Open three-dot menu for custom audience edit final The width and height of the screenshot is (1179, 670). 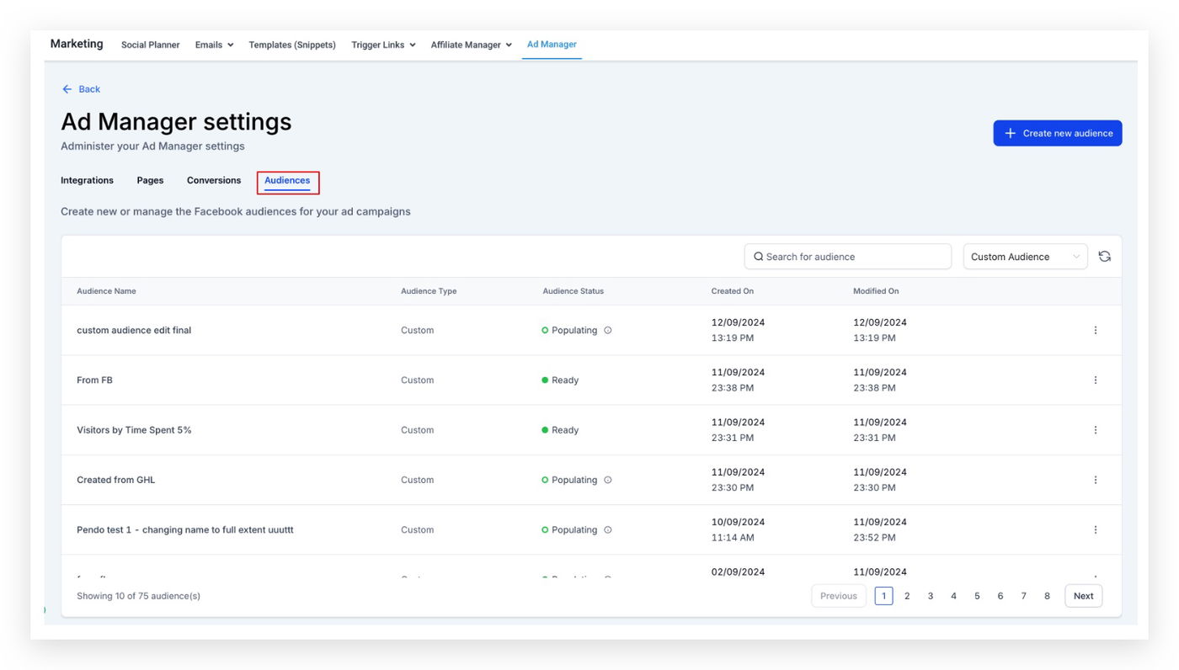point(1095,330)
